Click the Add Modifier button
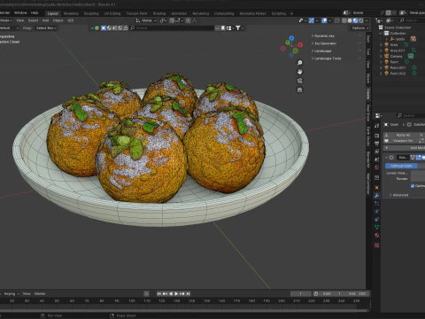425x319 pixels. coord(404,147)
